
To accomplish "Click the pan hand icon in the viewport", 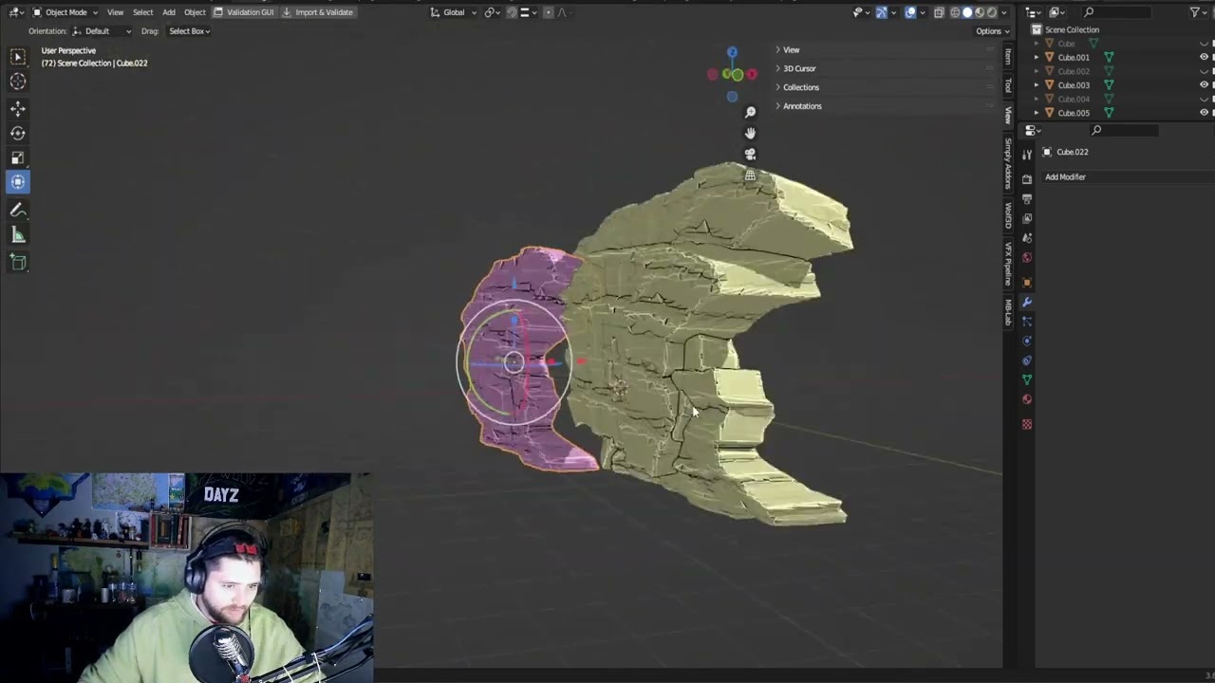I will coord(750,134).
